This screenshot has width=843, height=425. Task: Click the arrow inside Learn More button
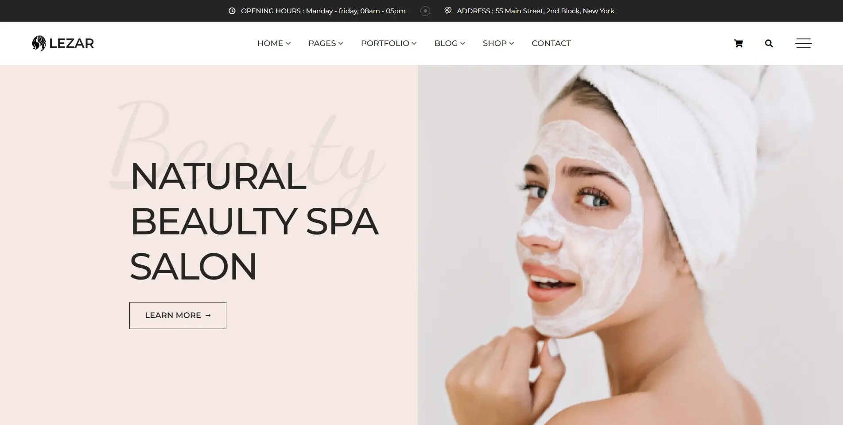pos(208,315)
